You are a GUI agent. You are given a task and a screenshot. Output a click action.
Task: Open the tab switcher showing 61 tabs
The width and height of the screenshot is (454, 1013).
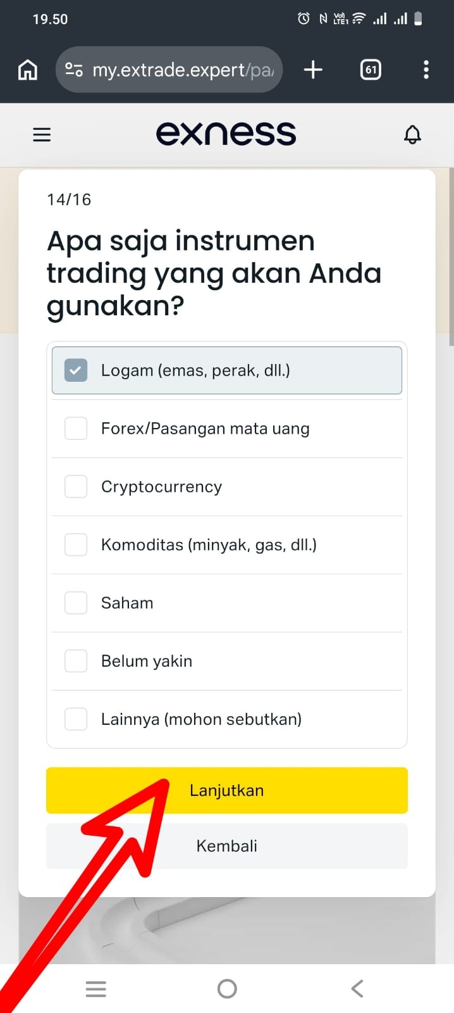(x=371, y=70)
